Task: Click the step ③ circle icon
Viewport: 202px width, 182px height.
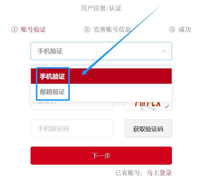Action: coord(172,30)
